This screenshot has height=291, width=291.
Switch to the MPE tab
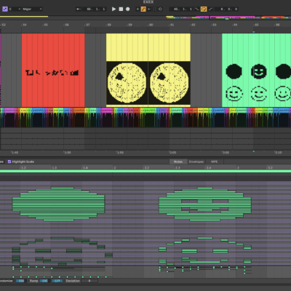(x=215, y=162)
